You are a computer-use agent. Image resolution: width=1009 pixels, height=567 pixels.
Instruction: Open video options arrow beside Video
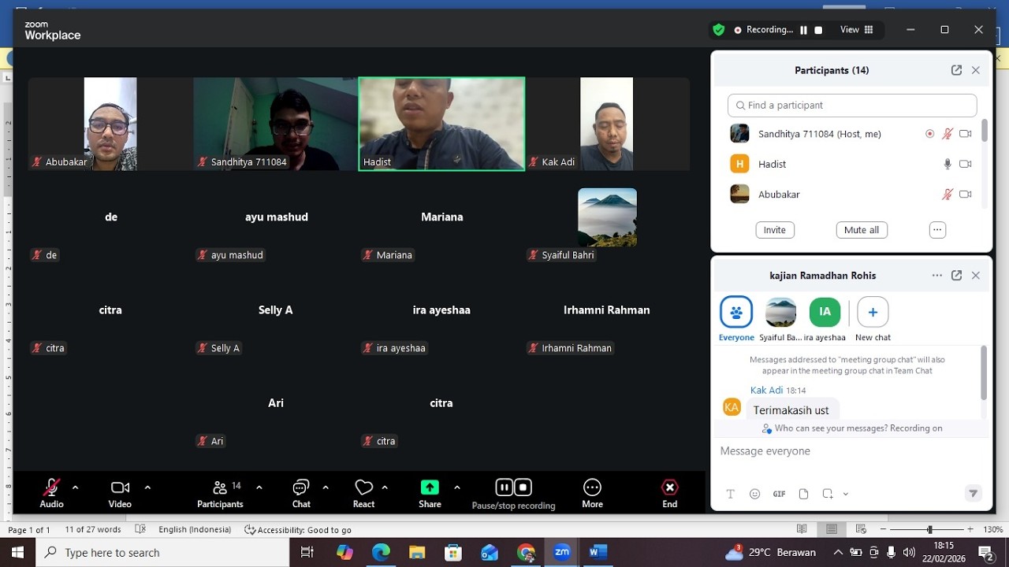147,487
